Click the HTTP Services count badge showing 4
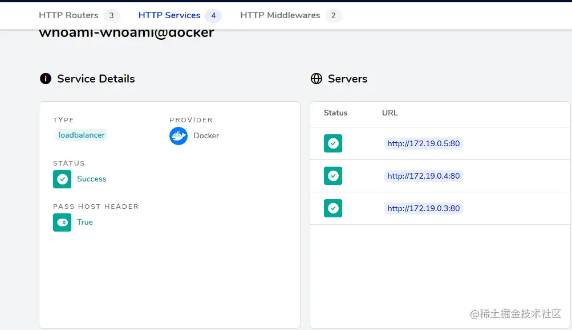The image size is (572, 330). point(213,15)
